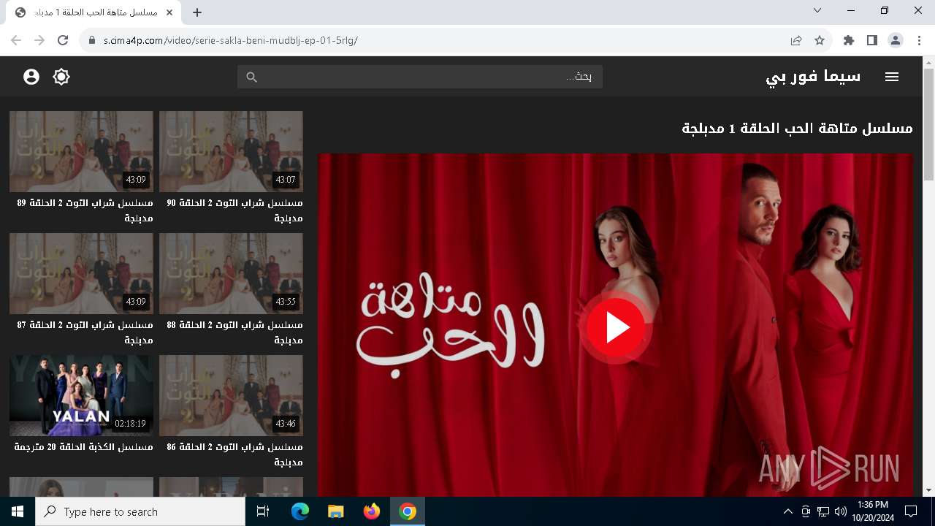Open thumbnail for شراب التوت 2 الحلقة 87

[81, 273]
